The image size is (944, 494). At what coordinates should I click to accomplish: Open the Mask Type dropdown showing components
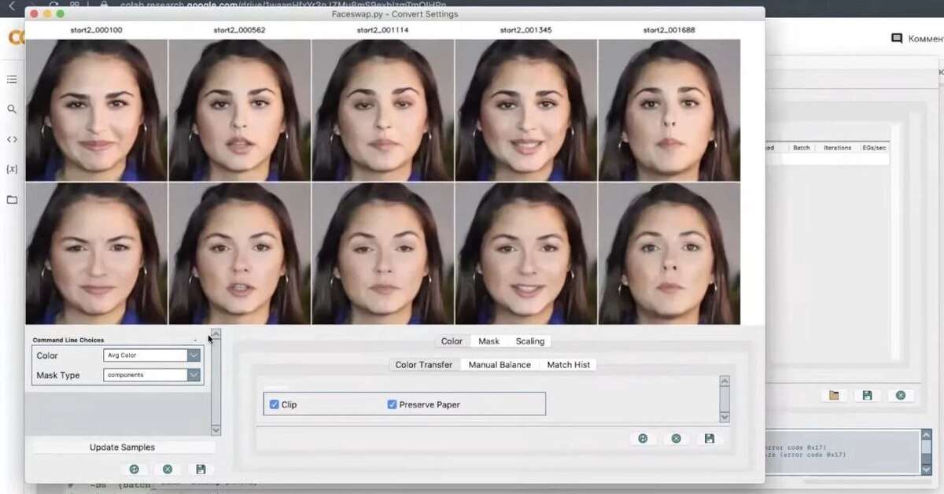194,375
